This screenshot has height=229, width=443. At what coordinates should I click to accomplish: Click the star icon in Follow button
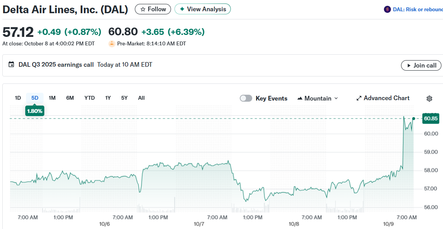tap(143, 9)
